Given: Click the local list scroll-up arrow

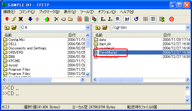Looking at the screenshot, I should coord(87,35).
